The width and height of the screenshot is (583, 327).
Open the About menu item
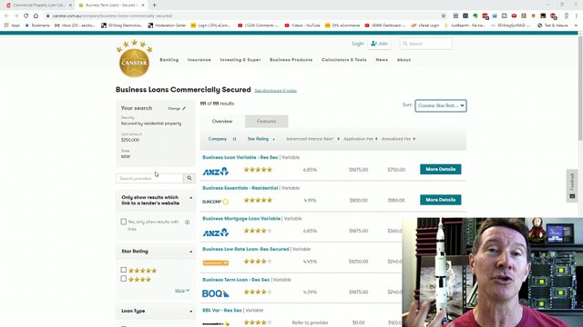click(404, 60)
